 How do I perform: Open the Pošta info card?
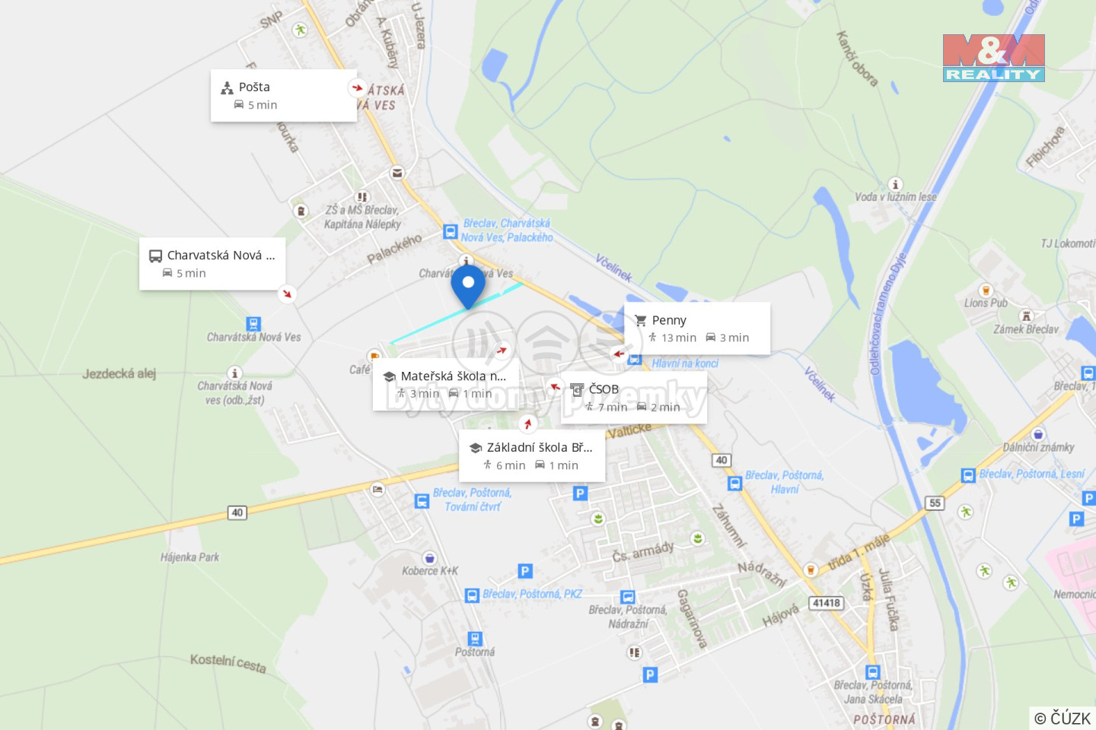point(284,96)
